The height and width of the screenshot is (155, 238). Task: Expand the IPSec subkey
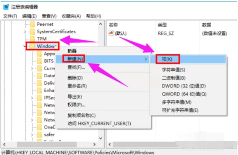pyautogui.click(x=32, y=98)
